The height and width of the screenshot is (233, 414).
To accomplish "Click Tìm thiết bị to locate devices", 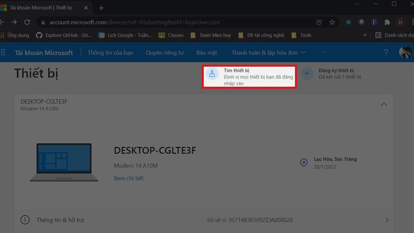I will 249,77.
